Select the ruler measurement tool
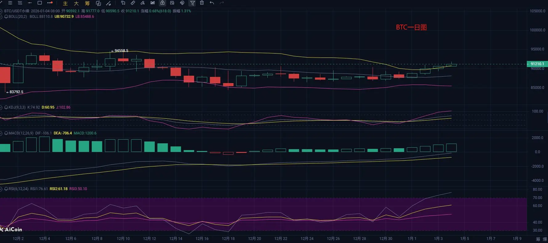Image resolution: width=548 pixels, height=243 pixels. [133, 3]
